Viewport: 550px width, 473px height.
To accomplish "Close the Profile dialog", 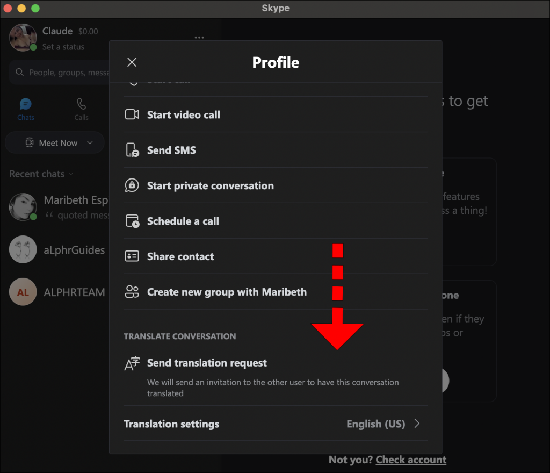I will pyautogui.click(x=132, y=62).
